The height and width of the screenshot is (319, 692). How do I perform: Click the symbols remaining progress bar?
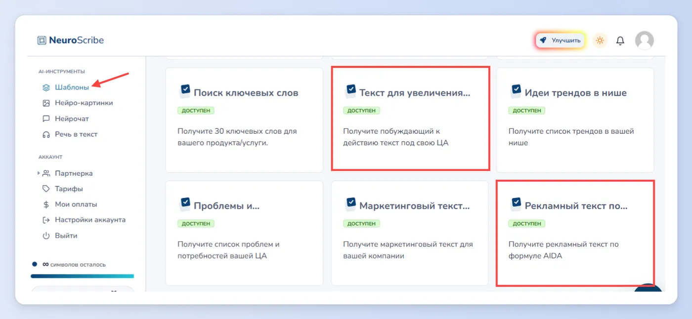(82, 276)
